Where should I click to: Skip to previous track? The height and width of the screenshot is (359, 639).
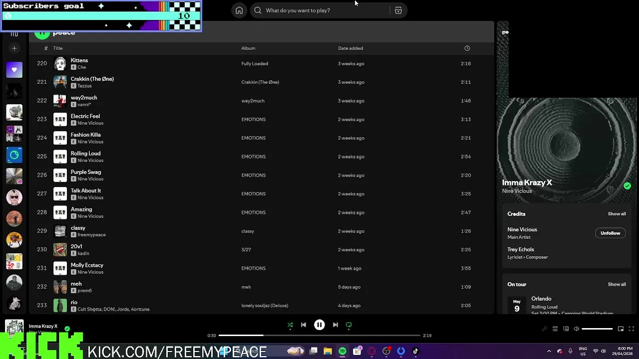point(304,325)
